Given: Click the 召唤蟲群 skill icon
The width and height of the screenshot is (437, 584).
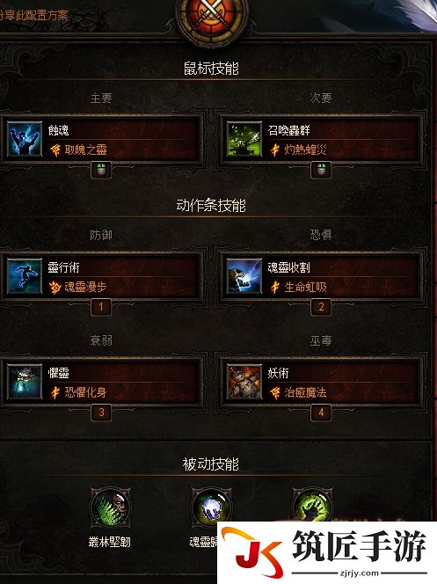Looking at the screenshot, I should 244,139.
